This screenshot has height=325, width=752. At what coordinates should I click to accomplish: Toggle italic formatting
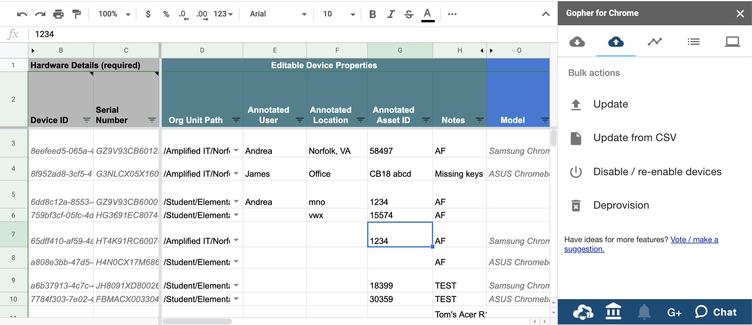tap(391, 14)
